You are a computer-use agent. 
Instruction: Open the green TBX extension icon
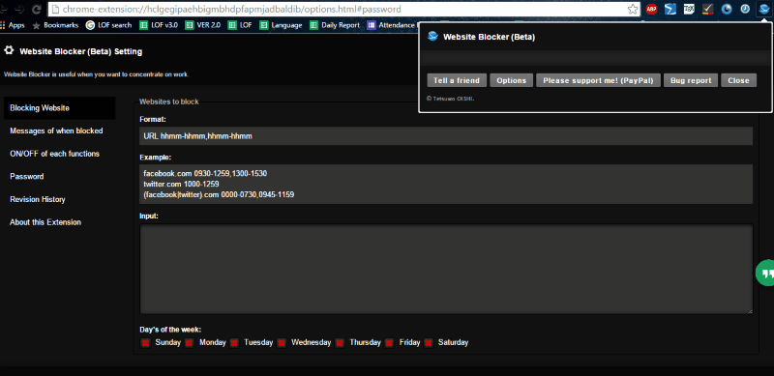coord(689,9)
